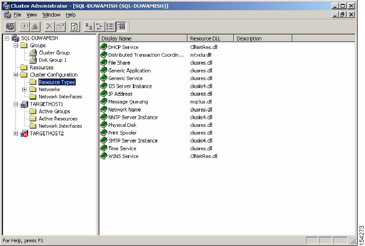This screenshot has height=246, width=365.
Task: Select the Print Spooler resource icon
Action: (104, 133)
